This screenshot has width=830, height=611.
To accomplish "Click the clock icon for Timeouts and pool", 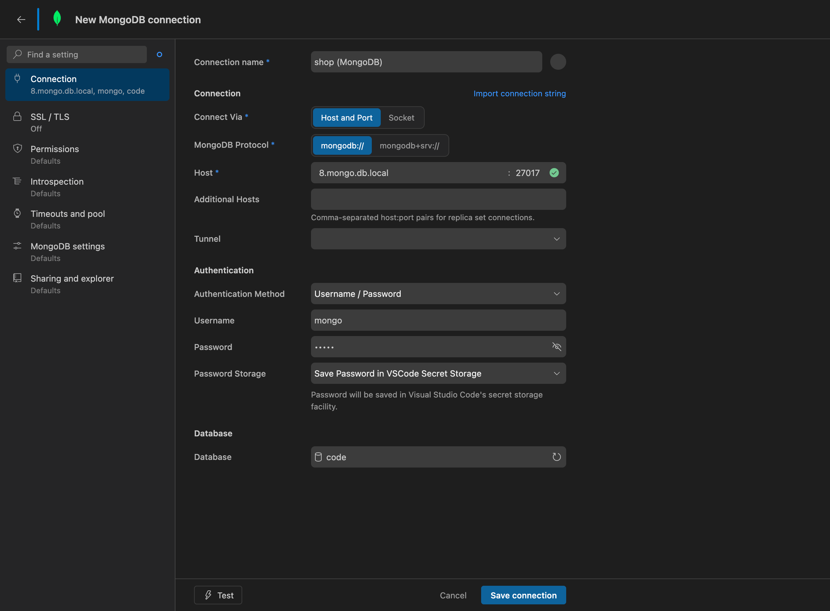I will [17, 214].
